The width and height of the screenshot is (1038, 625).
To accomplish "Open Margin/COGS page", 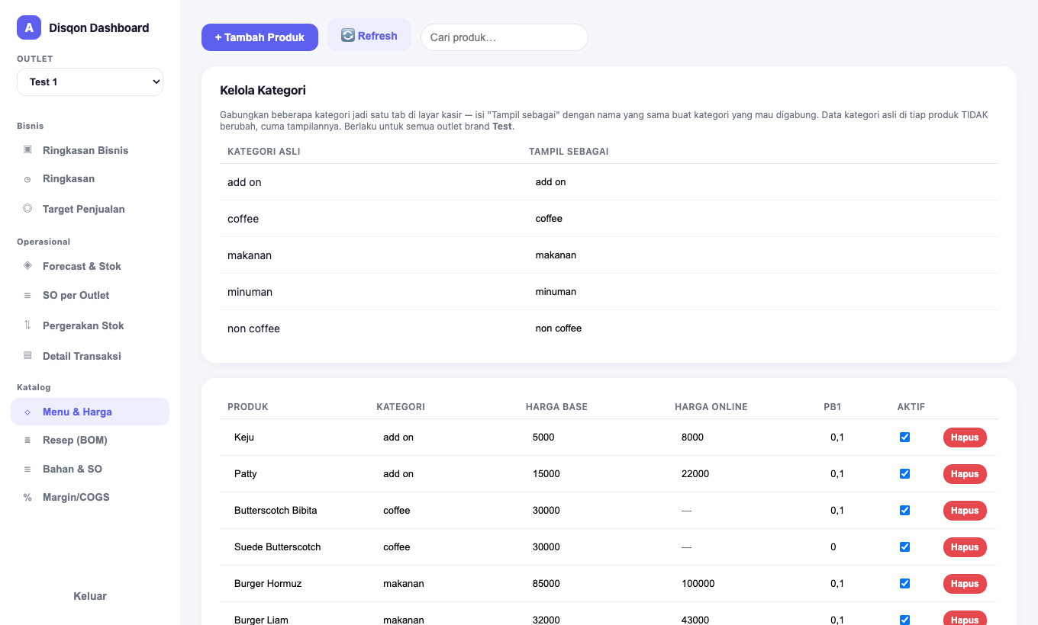I will point(90,497).
